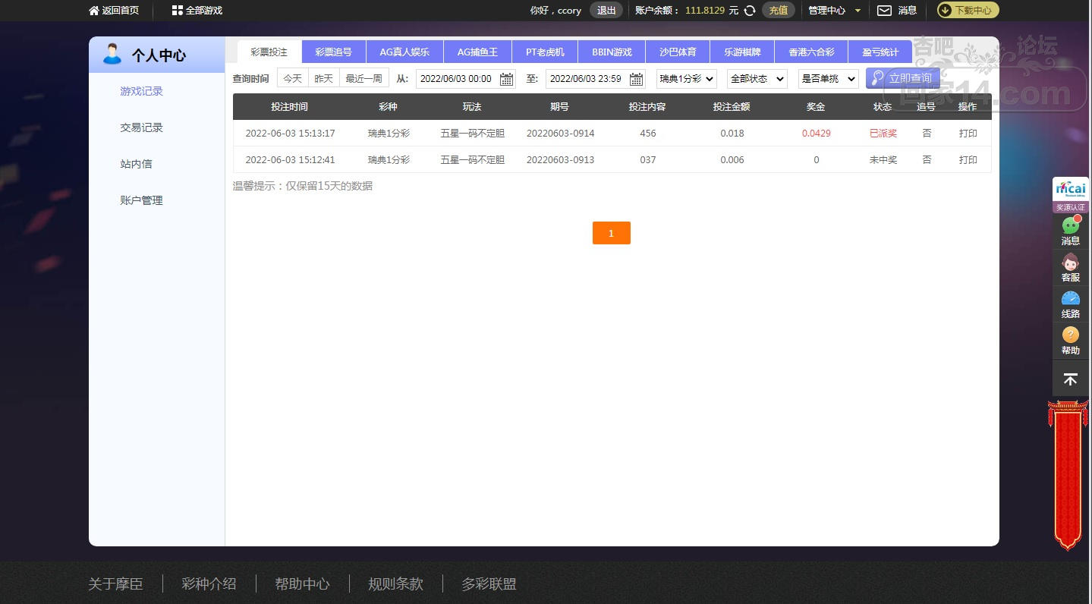Expand the 管理中心 menu

834,11
